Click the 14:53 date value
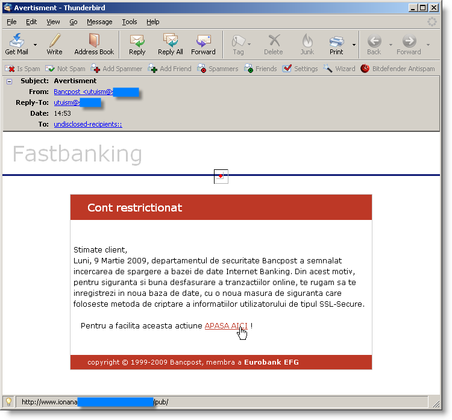The width and height of the screenshot is (452, 420). click(62, 113)
